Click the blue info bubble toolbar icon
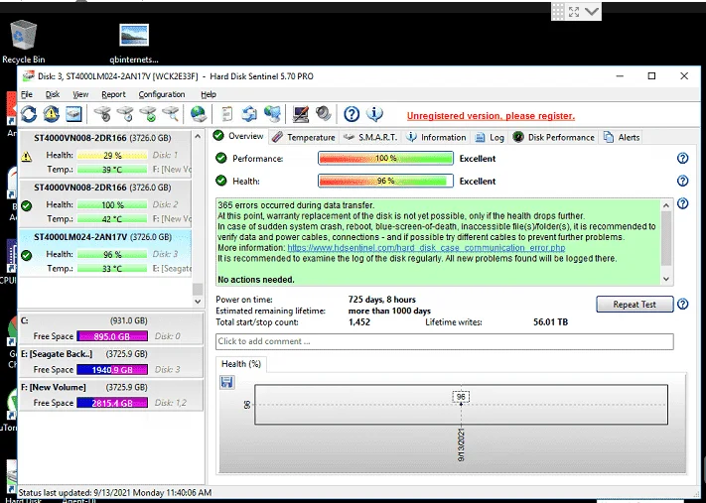 374,114
